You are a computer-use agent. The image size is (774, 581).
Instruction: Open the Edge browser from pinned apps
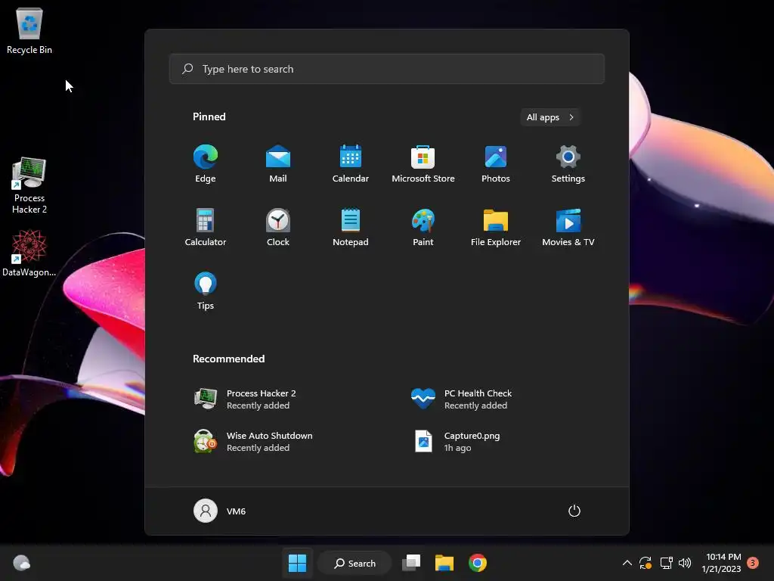pos(206,163)
